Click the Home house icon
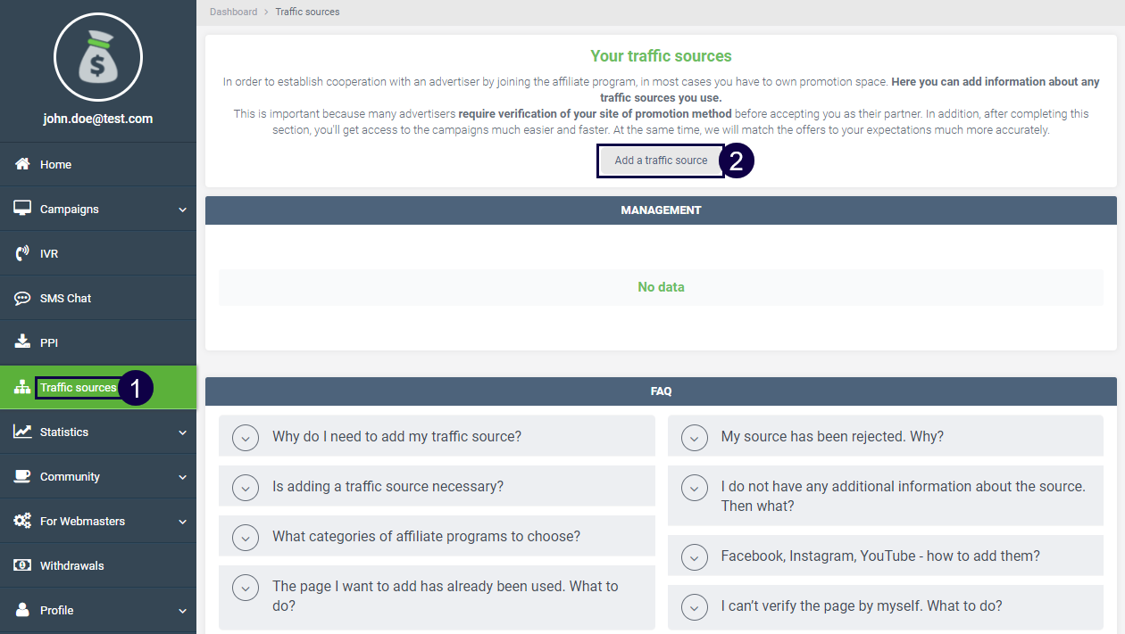Image resolution: width=1125 pixels, height=634 pixels. 22,164
